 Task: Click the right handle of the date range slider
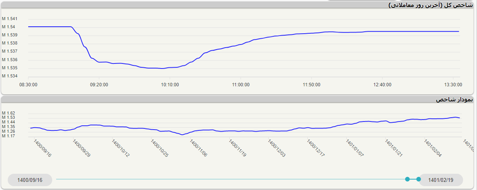[419, 179]
